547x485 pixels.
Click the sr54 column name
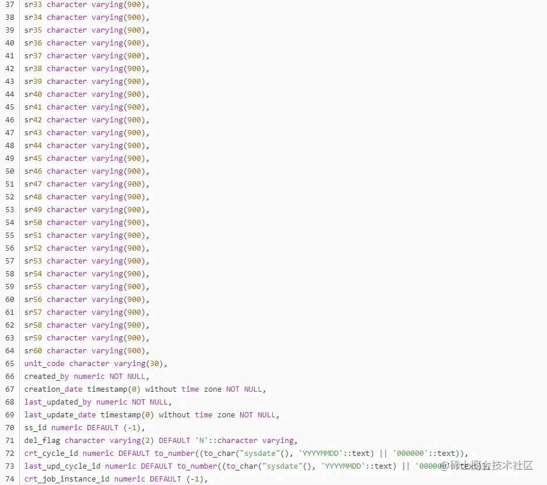33,274
